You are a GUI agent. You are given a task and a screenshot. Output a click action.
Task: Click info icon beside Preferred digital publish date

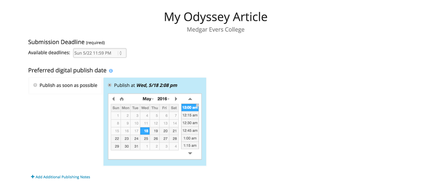tap(111, 71)
